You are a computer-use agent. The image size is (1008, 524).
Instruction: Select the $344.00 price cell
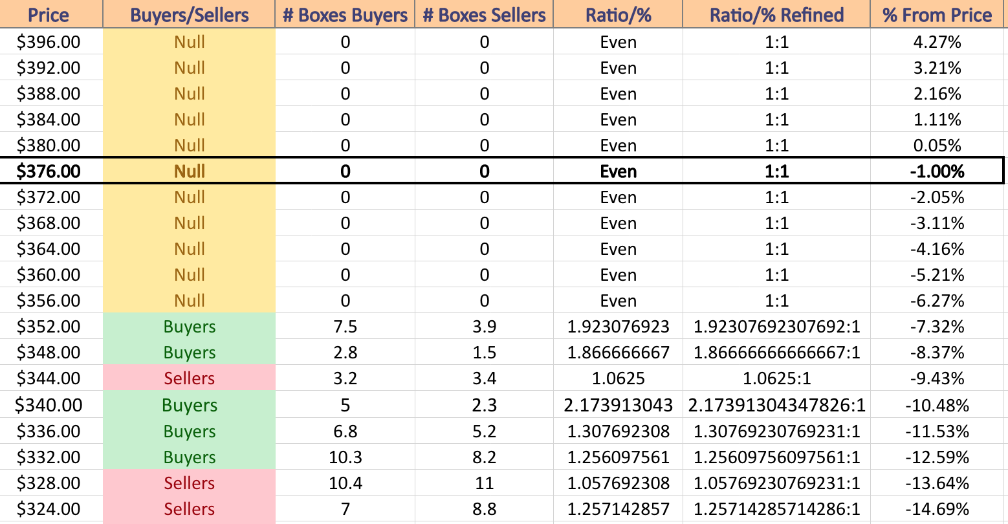[x=51, y=378]
